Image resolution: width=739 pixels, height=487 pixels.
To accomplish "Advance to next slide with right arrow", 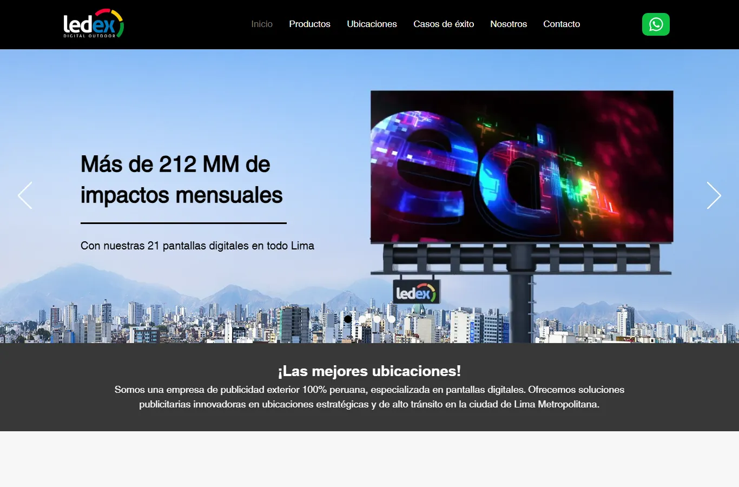I will (x=714, y=195).
